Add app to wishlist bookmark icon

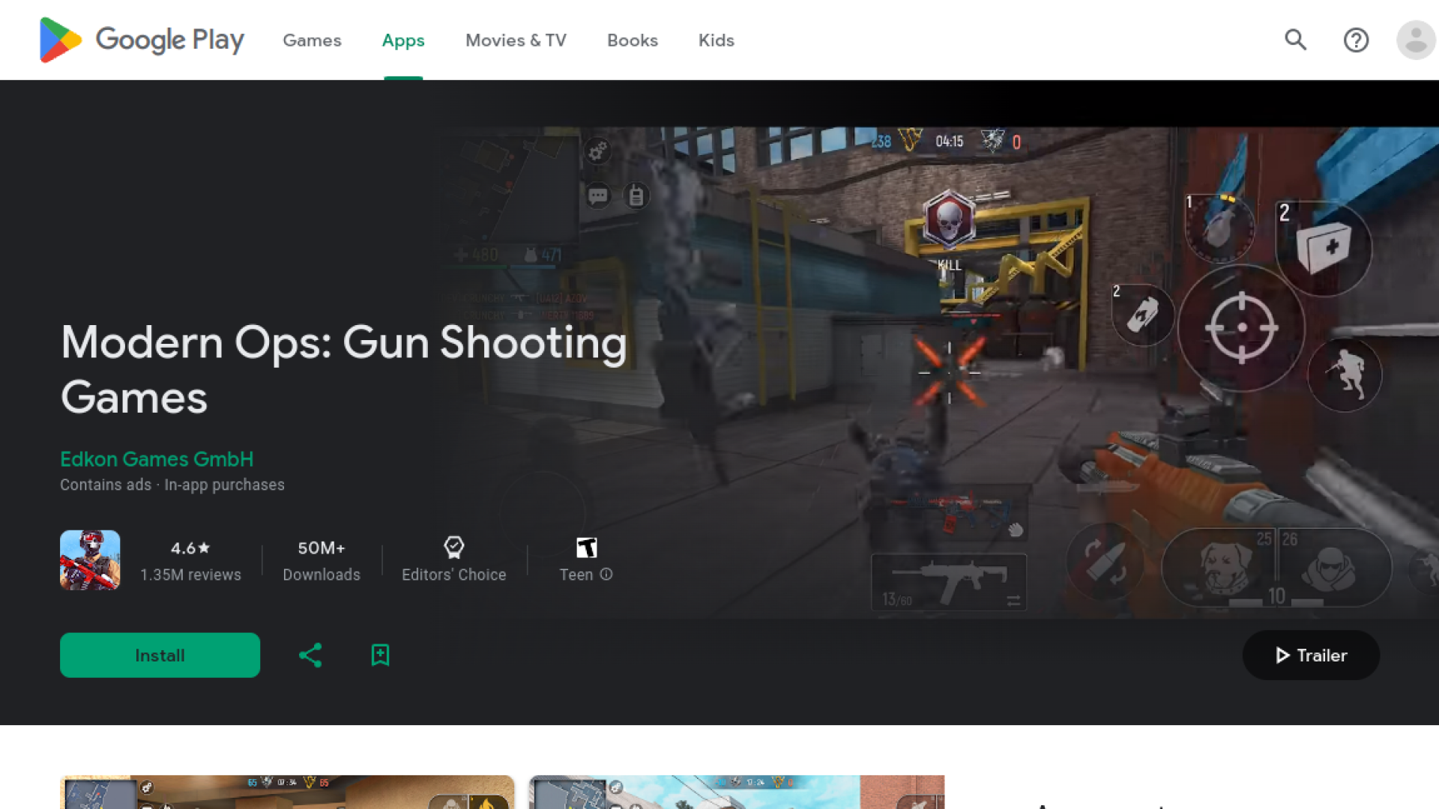(x=380, y=655)
